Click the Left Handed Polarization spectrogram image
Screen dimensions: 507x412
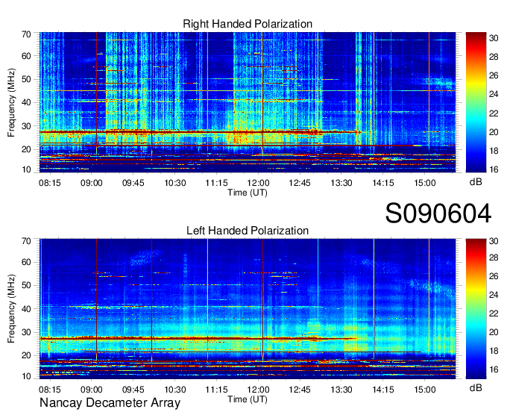coord(248,309)
